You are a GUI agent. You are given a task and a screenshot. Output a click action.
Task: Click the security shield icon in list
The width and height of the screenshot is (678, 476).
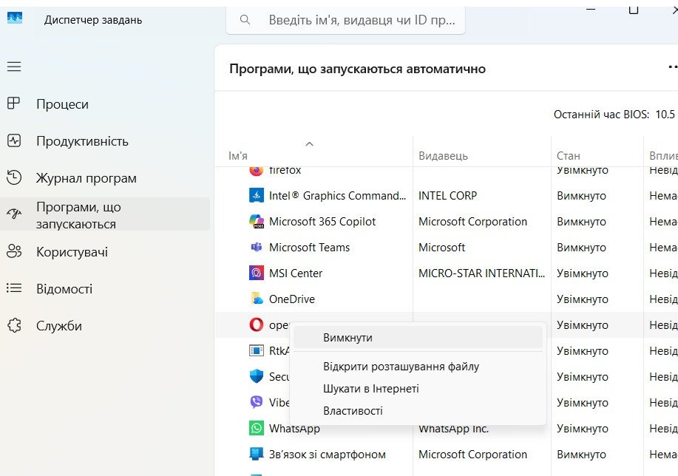pyautogui.click(x=257, y=376)
